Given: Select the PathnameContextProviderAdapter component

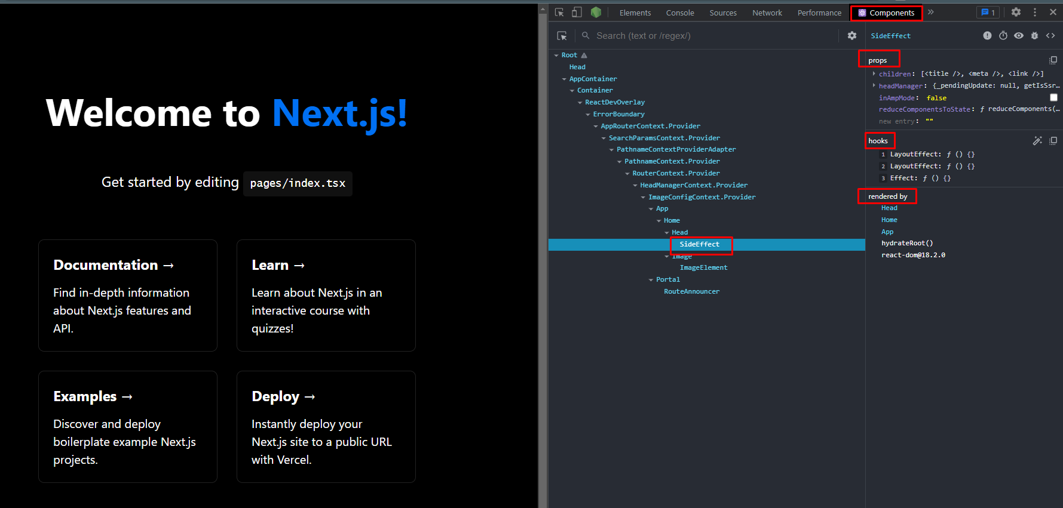Looking at the screenshot, I should (x=676, y=150).
